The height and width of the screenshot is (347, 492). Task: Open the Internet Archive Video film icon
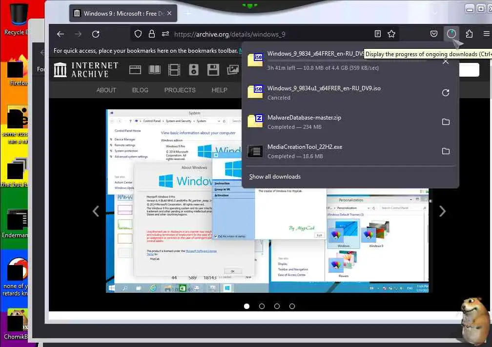pos(174,70)
